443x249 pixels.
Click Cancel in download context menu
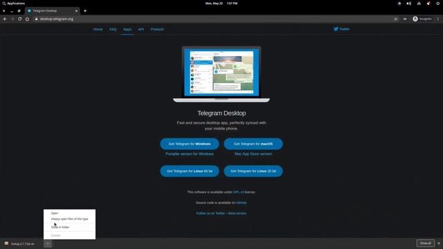pyautogui.click(x=69, y=235)
